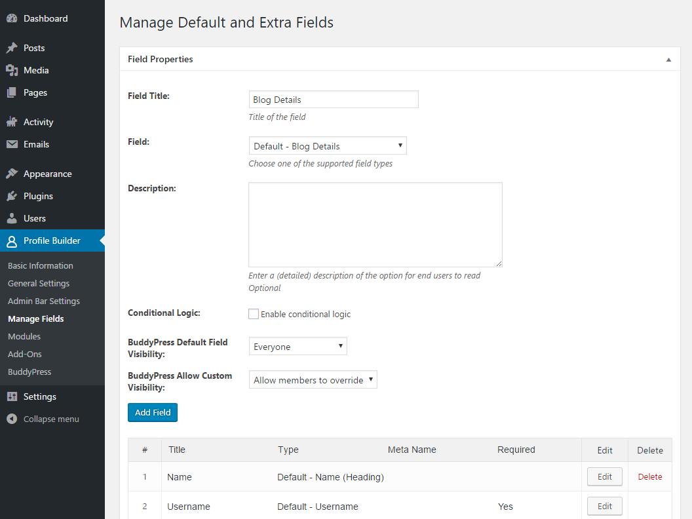692x519 pixels.
Task: Click the 'Field Properties' panel heading
Action: pyautogui.click(x=160, y=59)
